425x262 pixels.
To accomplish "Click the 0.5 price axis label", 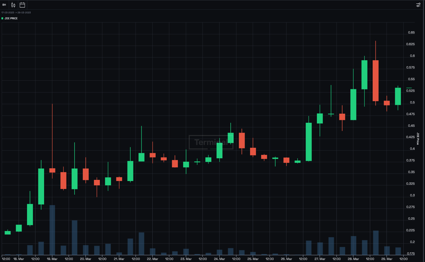I will click(x=412, y=102).
